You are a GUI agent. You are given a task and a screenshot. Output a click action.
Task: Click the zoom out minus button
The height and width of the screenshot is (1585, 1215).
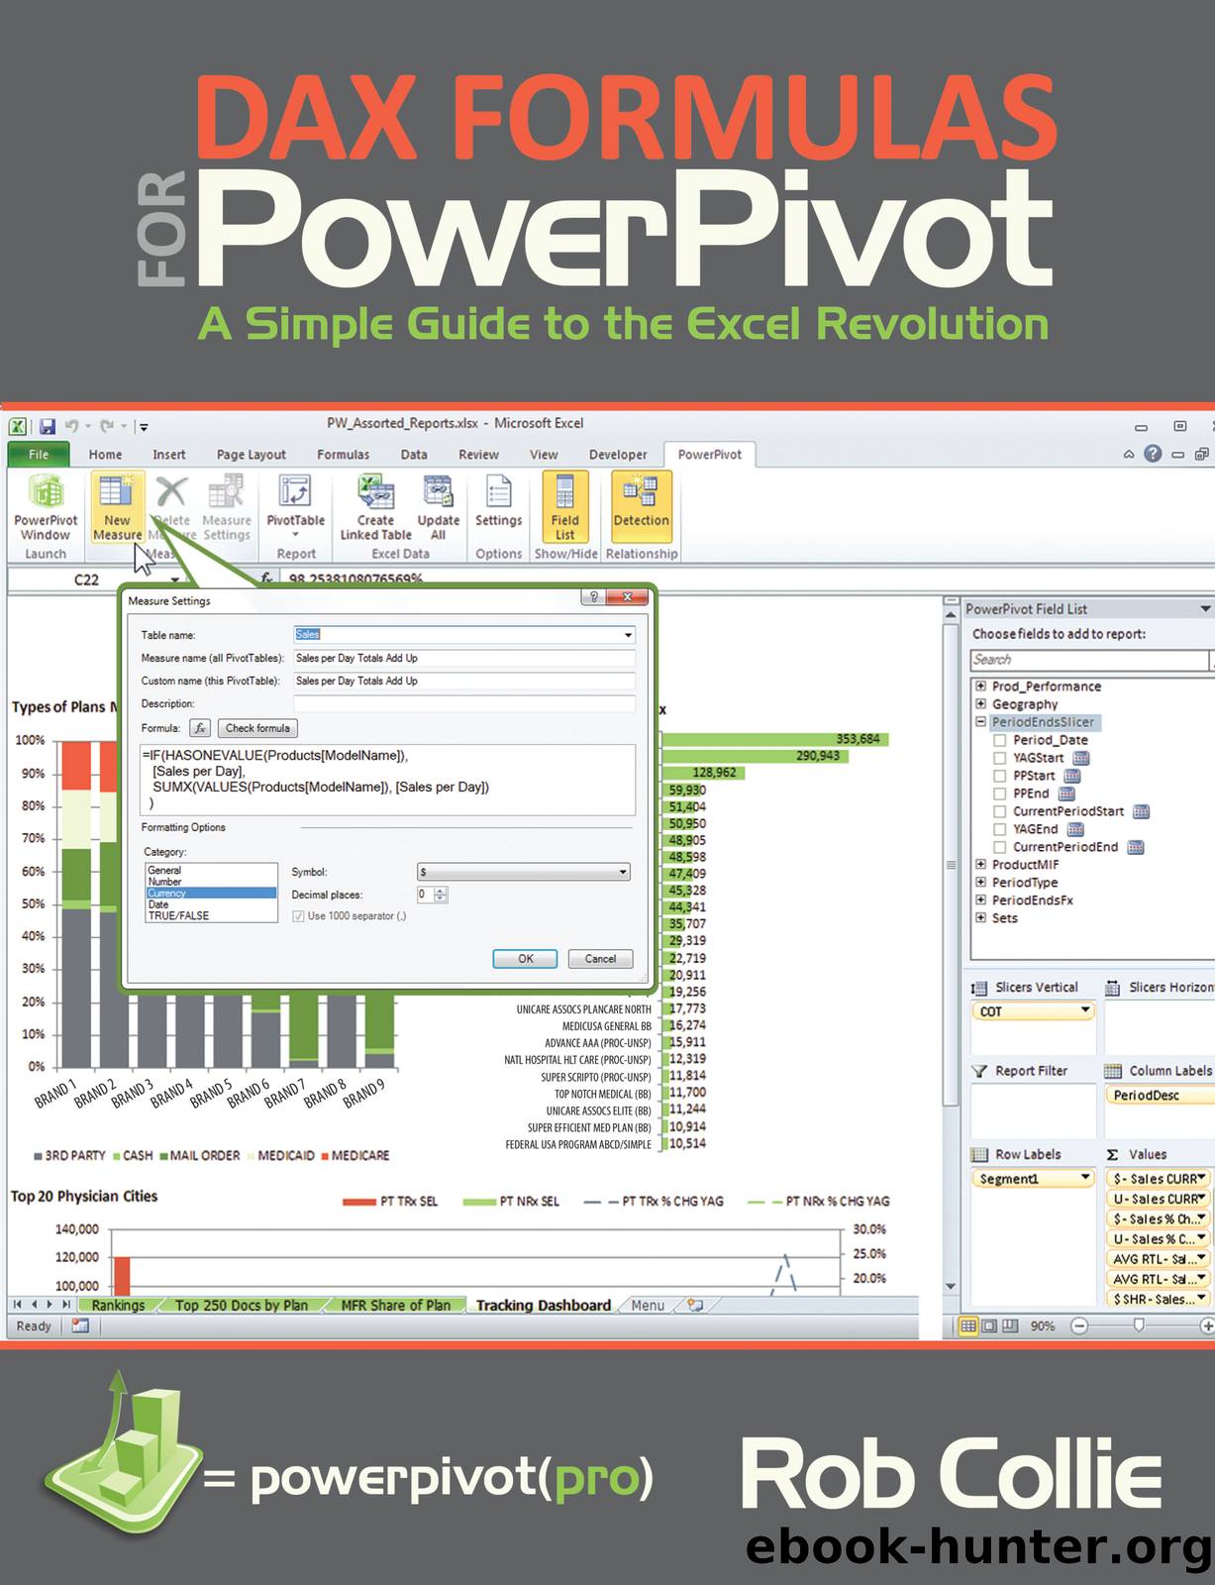pyautogui.click(x=1079, y=1325)
